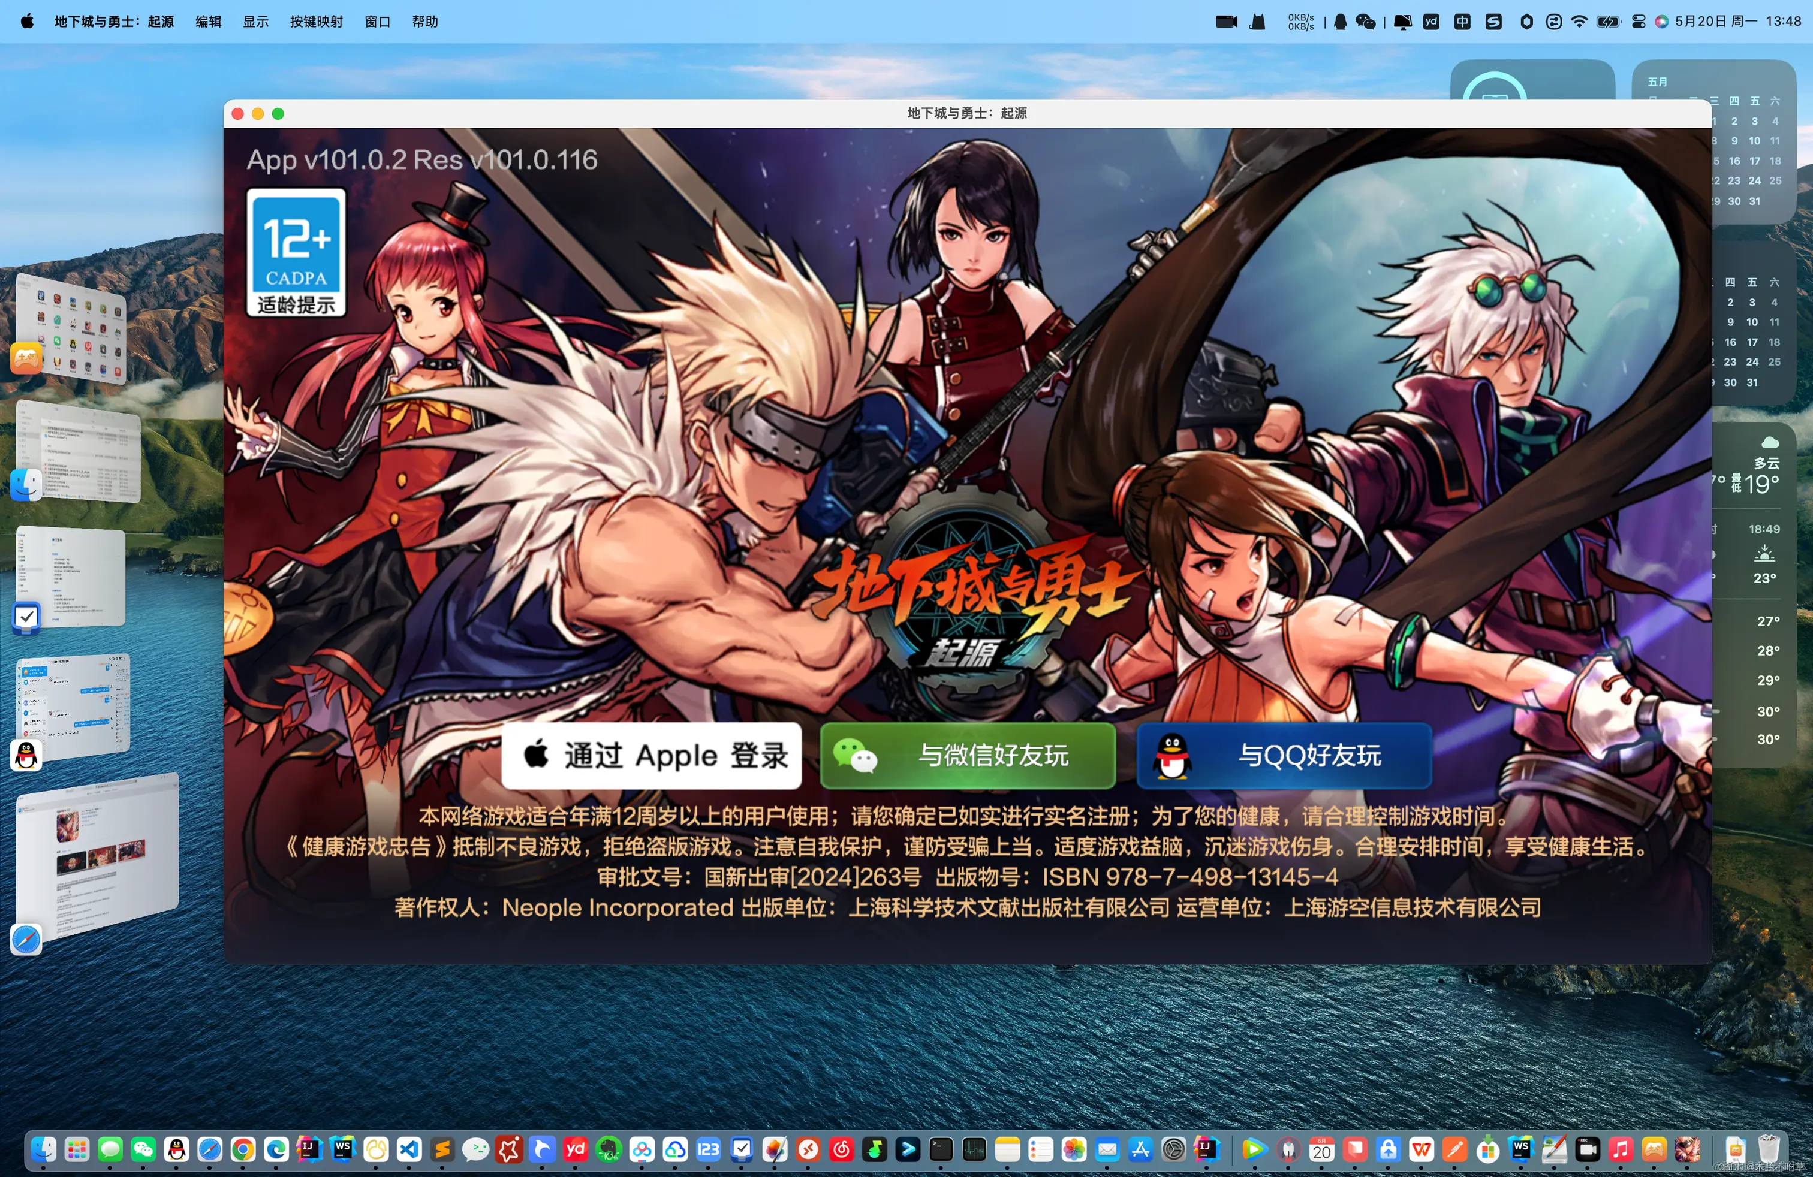The image size is (1813, 1177).
Task: Open Visual Studio Code in Dock
Action: [x=409, y=1149]
